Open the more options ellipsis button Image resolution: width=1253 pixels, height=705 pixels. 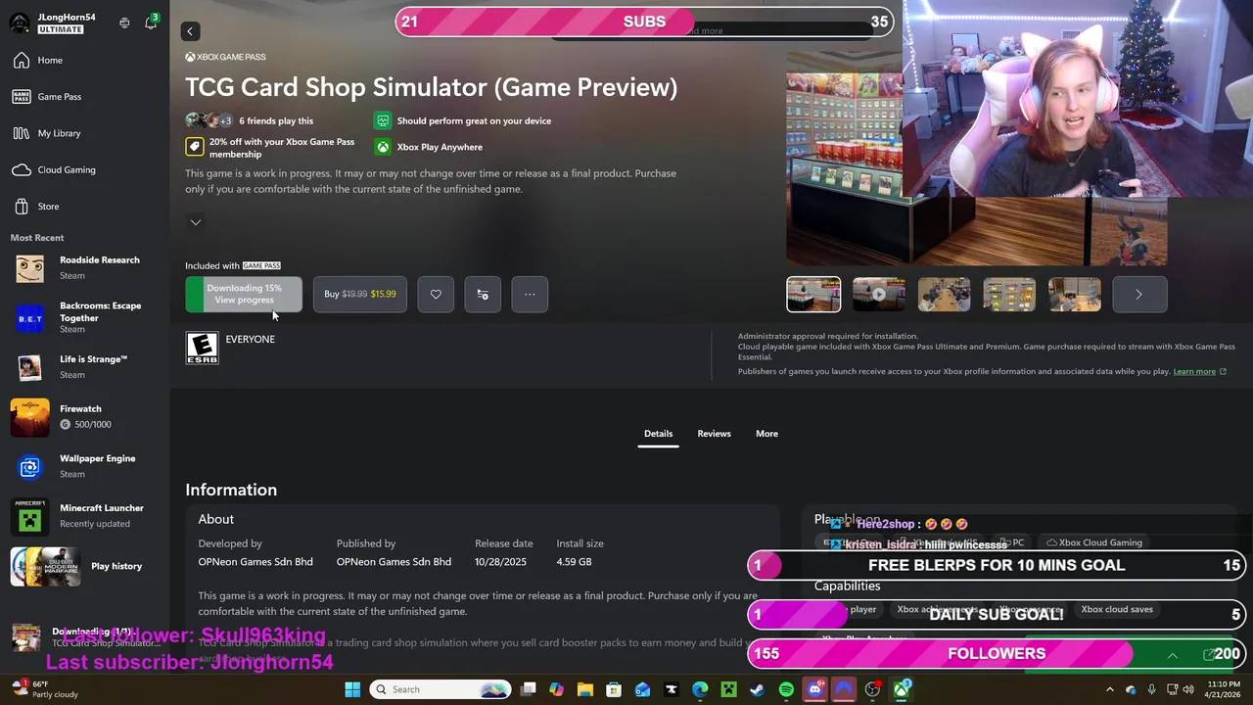tap(530, 294)
